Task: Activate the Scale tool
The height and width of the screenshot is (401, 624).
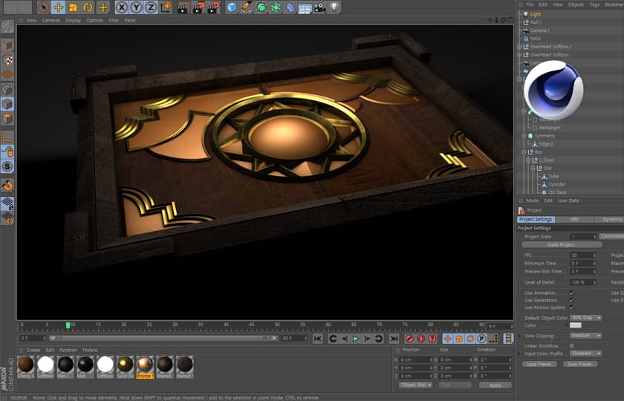Action: 73,7
